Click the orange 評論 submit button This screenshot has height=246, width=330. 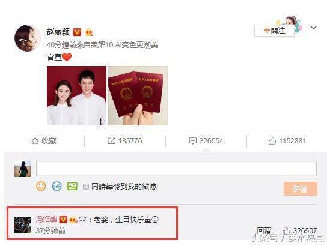click(x=301, y=189)
